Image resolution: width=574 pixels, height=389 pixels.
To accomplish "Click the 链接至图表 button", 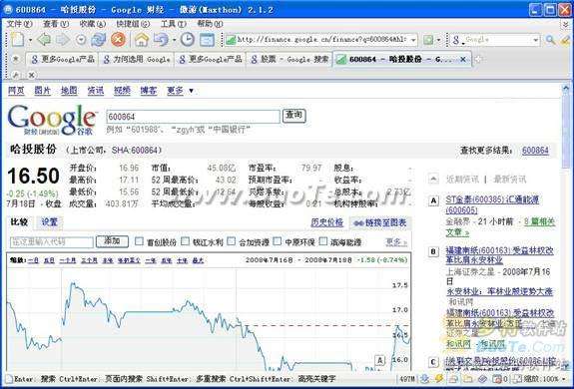I will [380, 222].
